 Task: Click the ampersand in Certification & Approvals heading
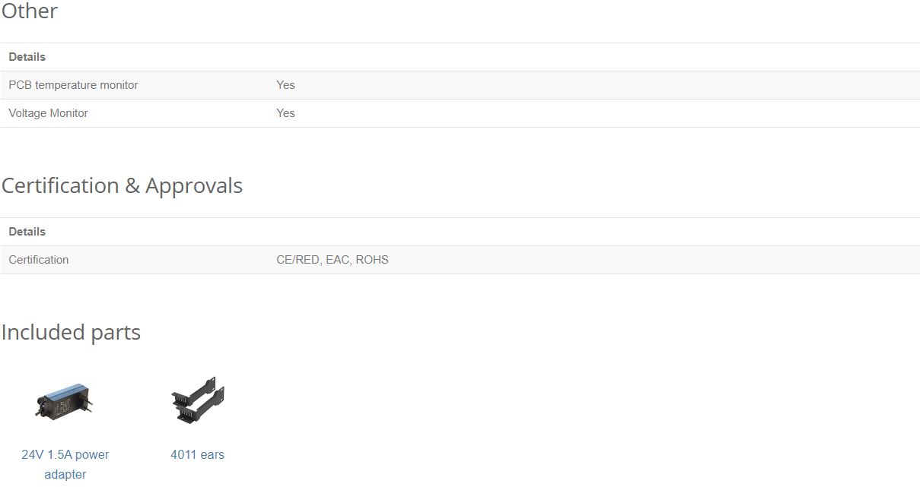point(132,186)
